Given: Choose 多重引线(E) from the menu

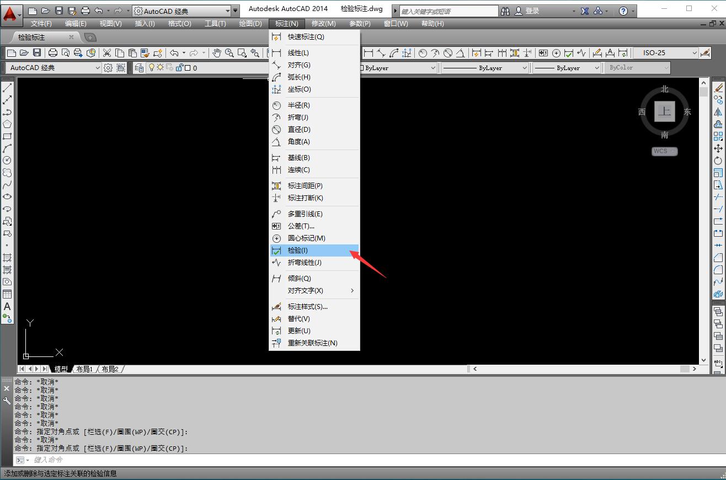Looking at the screenshot, I should (314, 214).
